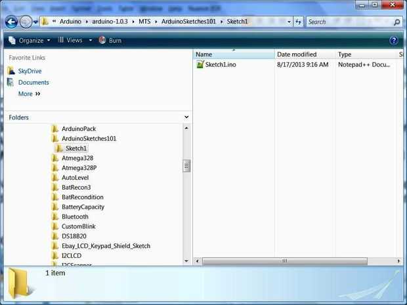Open the Documents favorite link
Screen dimensions: 407x305
click(x=33, y=83)
